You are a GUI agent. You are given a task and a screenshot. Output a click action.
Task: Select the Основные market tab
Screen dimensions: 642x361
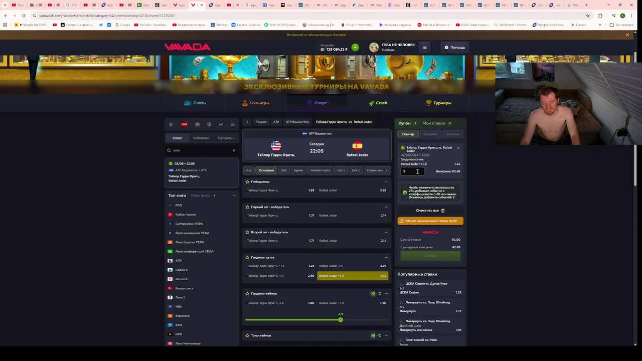pyautogui.click(x=266, y=170)
